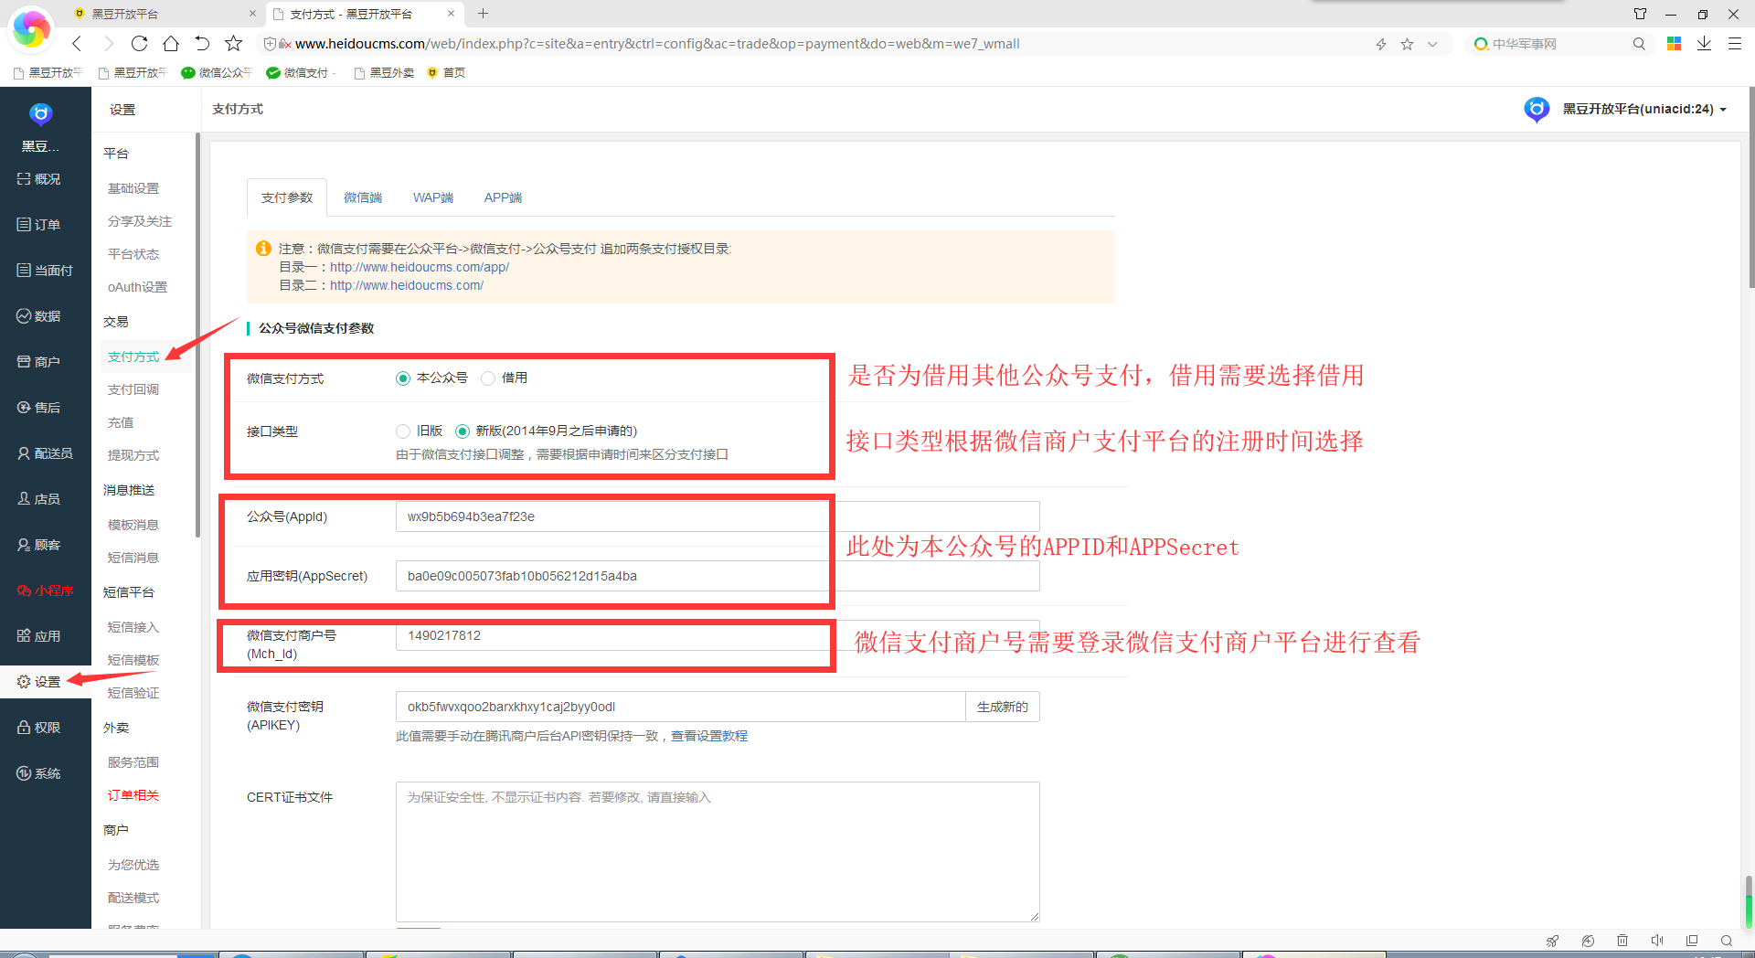Click CERT证书文件 text area
Screen dimensions: 1755x958
(x=718, y=851)
